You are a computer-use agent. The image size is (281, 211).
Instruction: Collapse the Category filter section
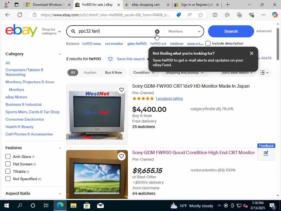[x=60, y=54]
